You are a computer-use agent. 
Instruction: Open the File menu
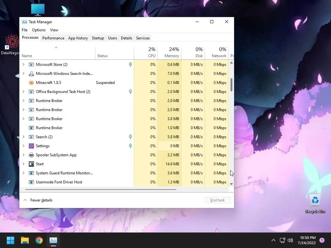point(25,30)
